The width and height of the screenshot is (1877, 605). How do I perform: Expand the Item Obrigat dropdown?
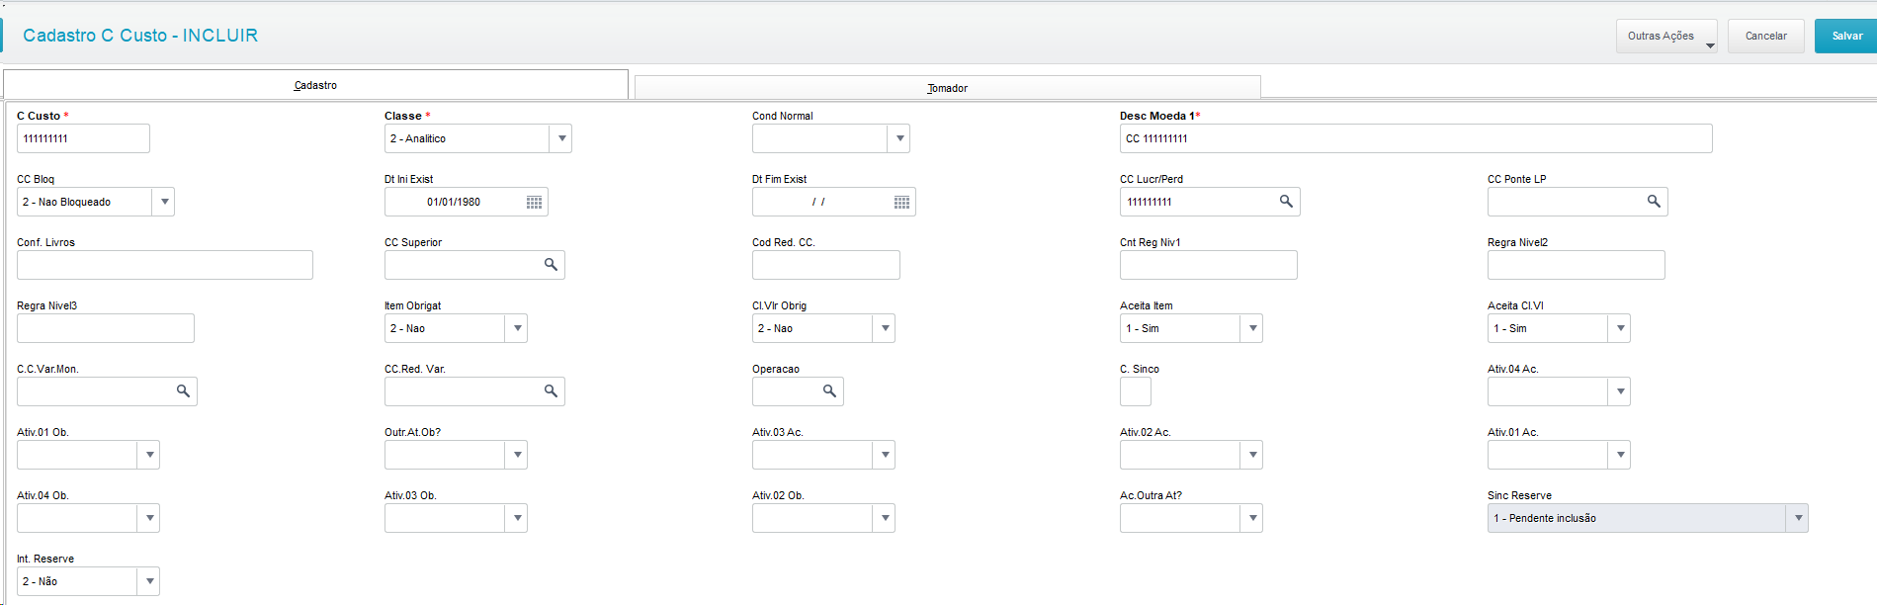pyautogui.click(x=517, y=328)
